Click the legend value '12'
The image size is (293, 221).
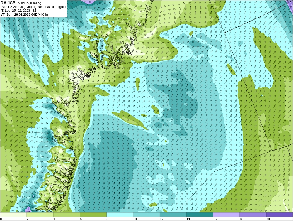point(161,219)
